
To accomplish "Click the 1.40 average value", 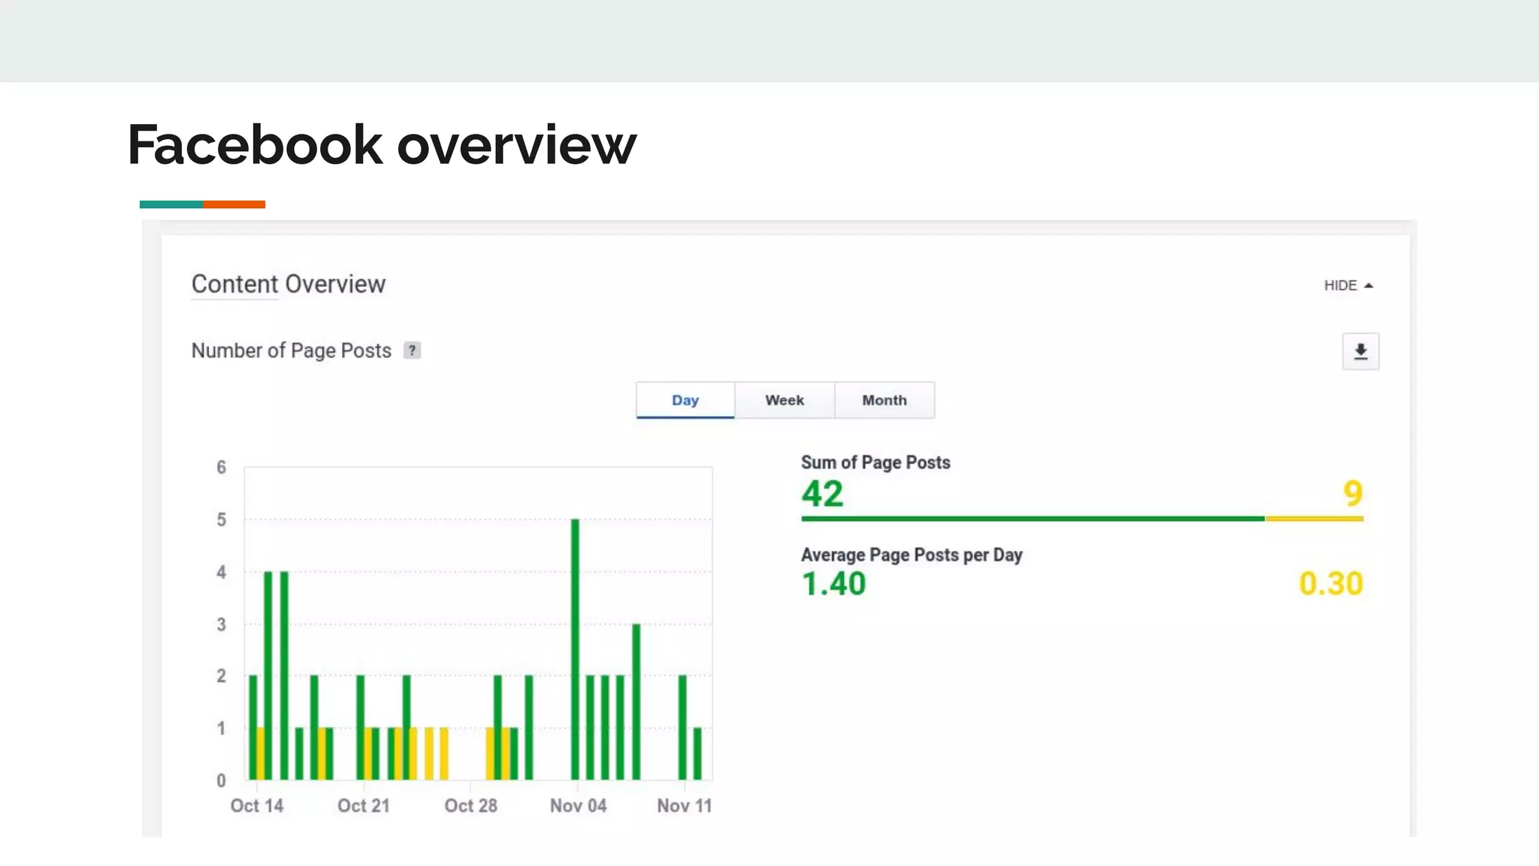I will [x=834, y=584].
